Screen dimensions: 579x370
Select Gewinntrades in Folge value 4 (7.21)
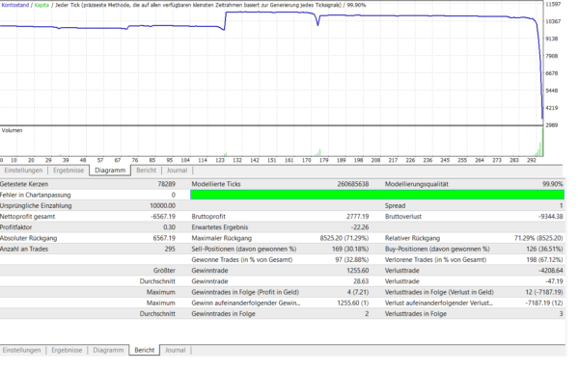point(357,292)
